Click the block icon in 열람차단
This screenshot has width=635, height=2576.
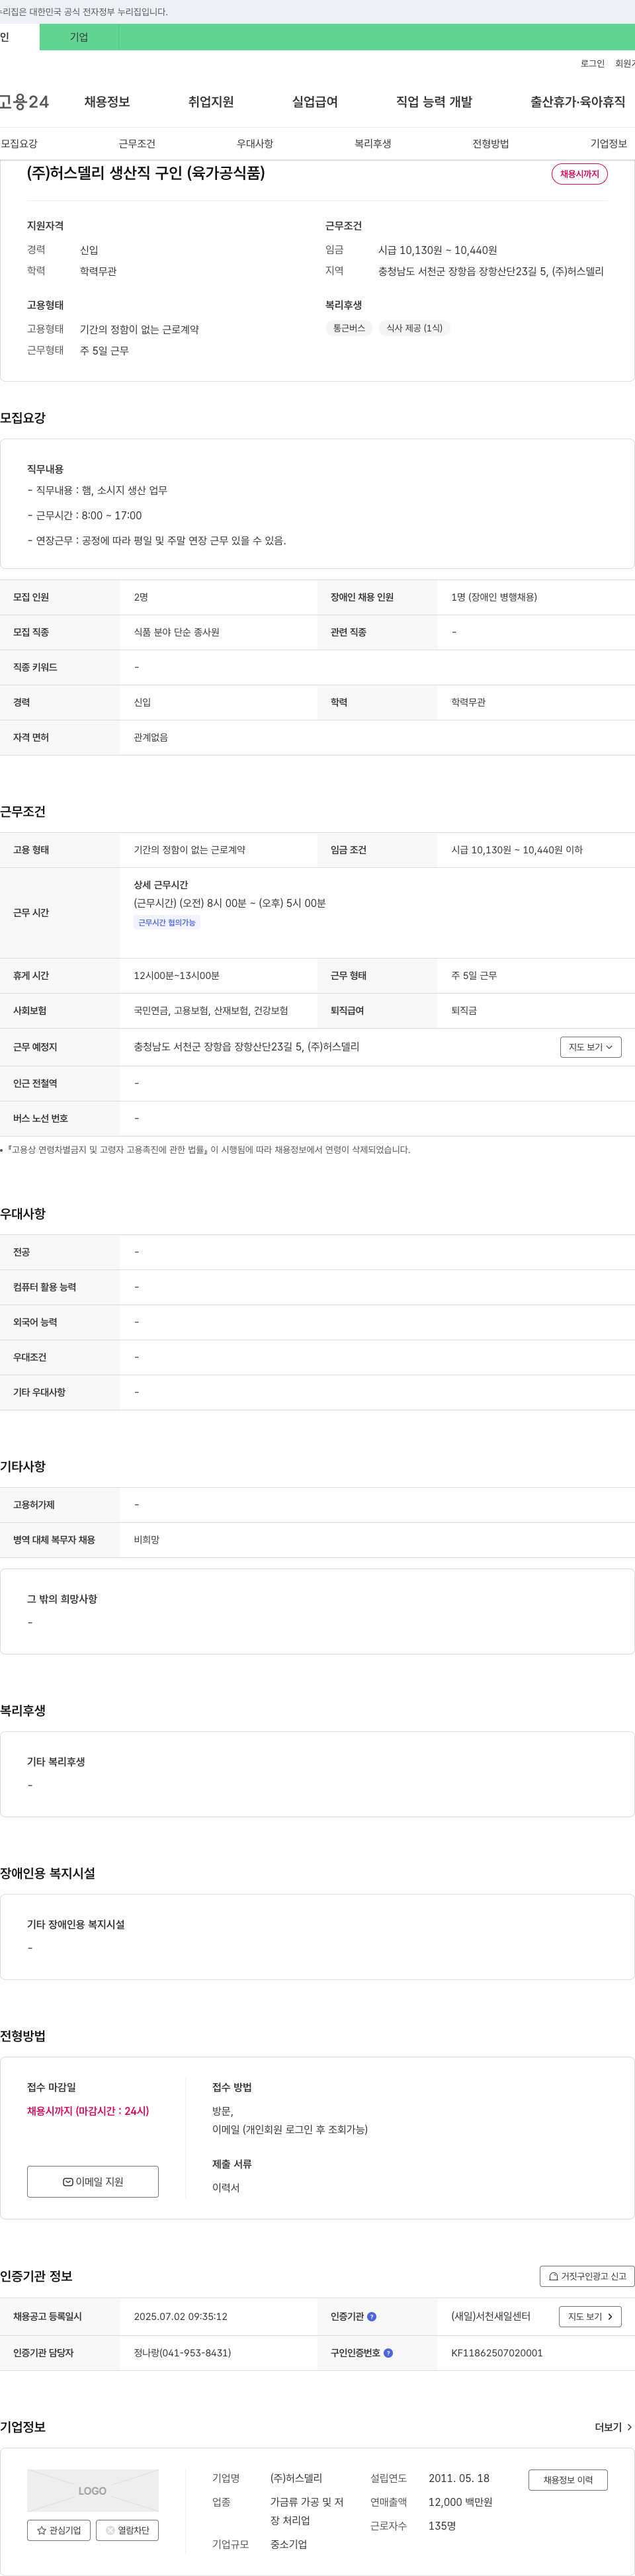[110, 2530]
